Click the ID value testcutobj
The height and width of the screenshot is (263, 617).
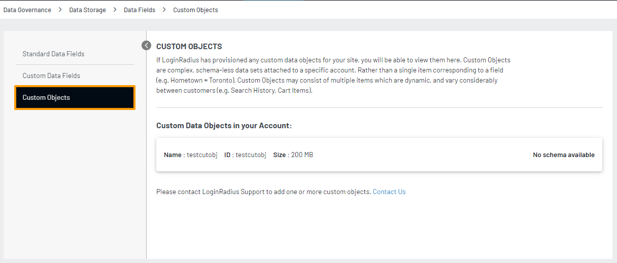[251, 155]
